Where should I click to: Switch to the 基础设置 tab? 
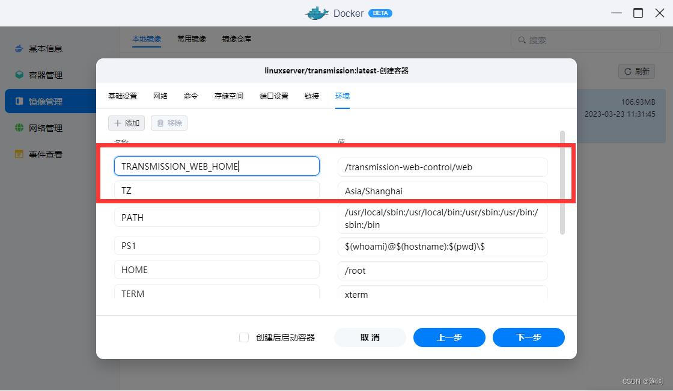coord(123,96)
